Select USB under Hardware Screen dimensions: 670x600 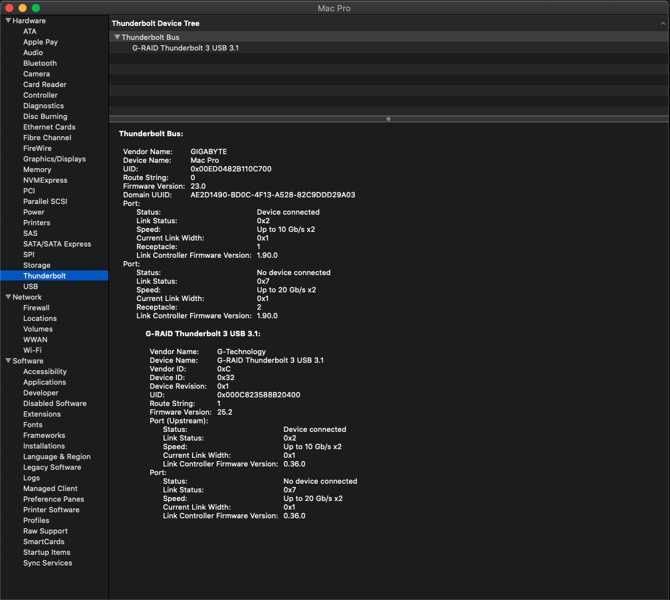[31, 286]
